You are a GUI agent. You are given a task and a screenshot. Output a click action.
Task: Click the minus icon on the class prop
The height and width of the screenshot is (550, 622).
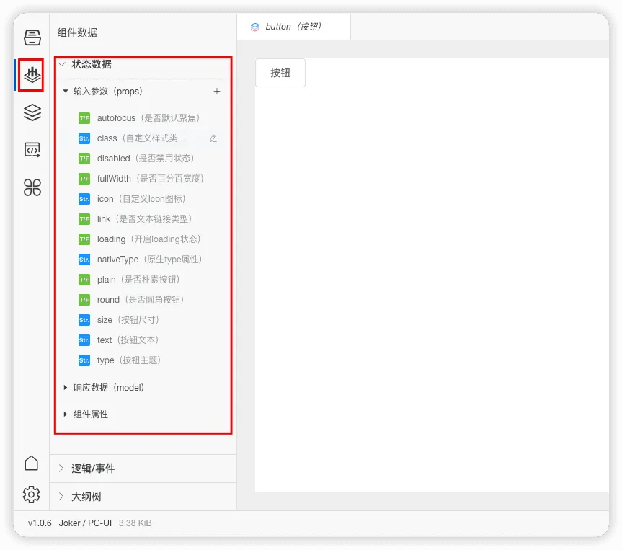(196, 138)
